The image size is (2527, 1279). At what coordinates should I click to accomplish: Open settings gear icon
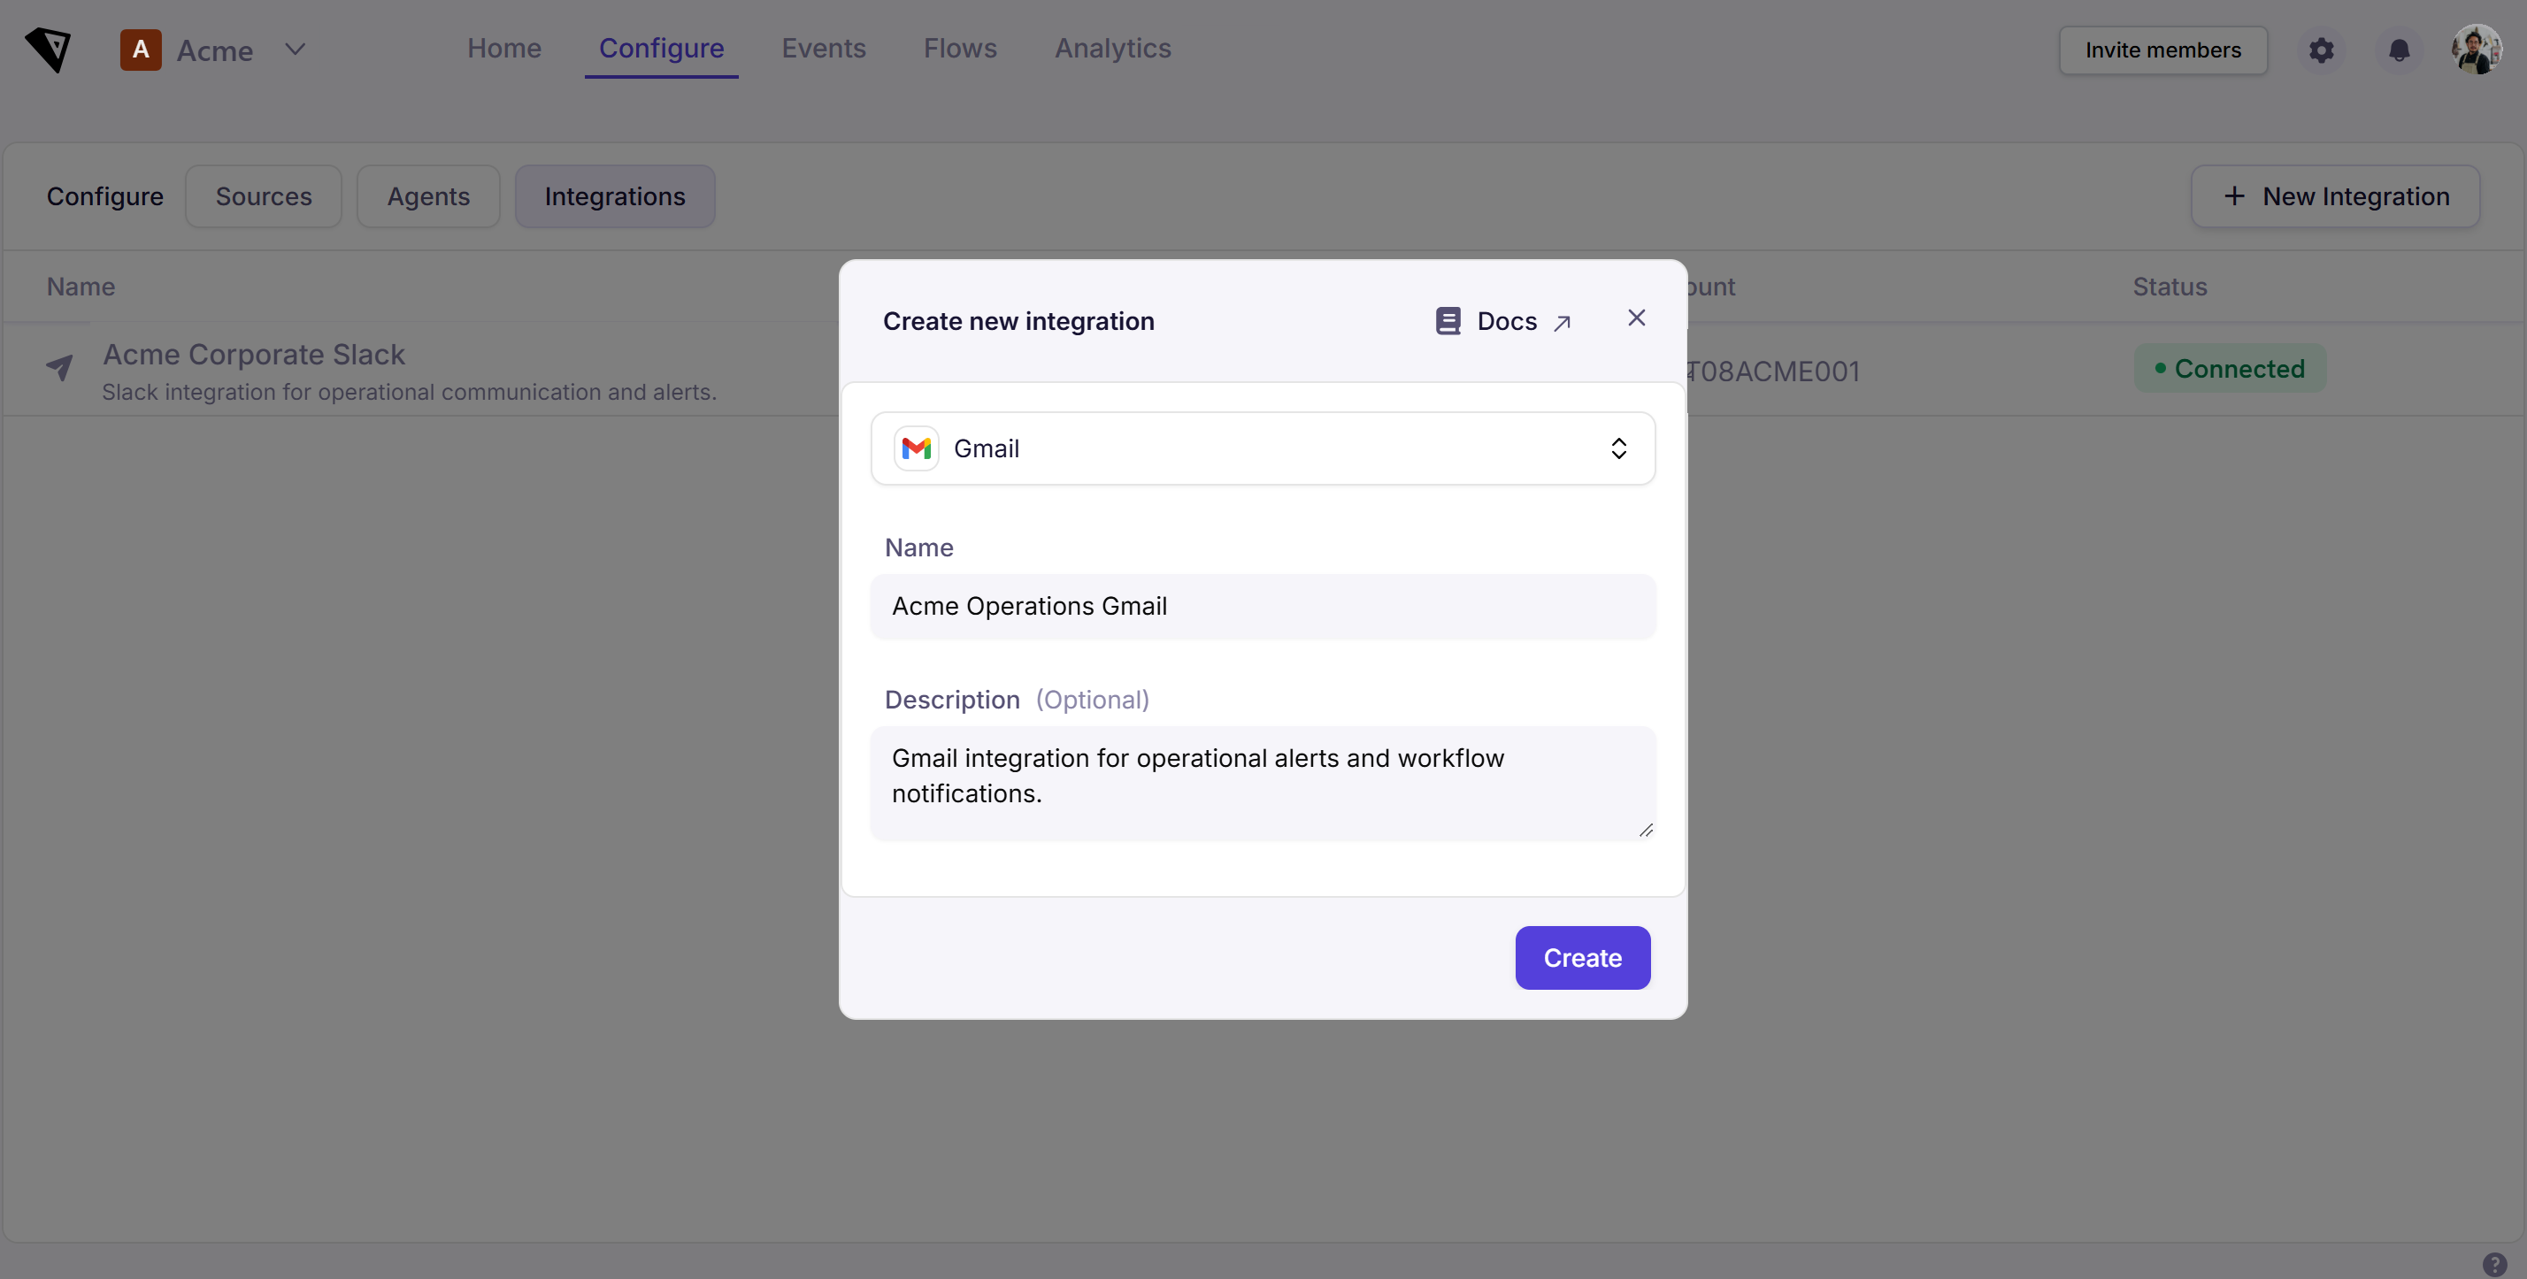[x=2321, y=50]
